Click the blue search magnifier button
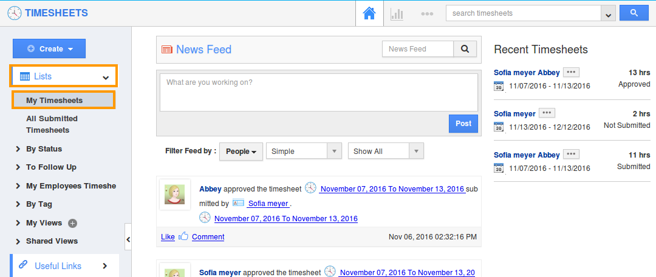 point(634,13)
